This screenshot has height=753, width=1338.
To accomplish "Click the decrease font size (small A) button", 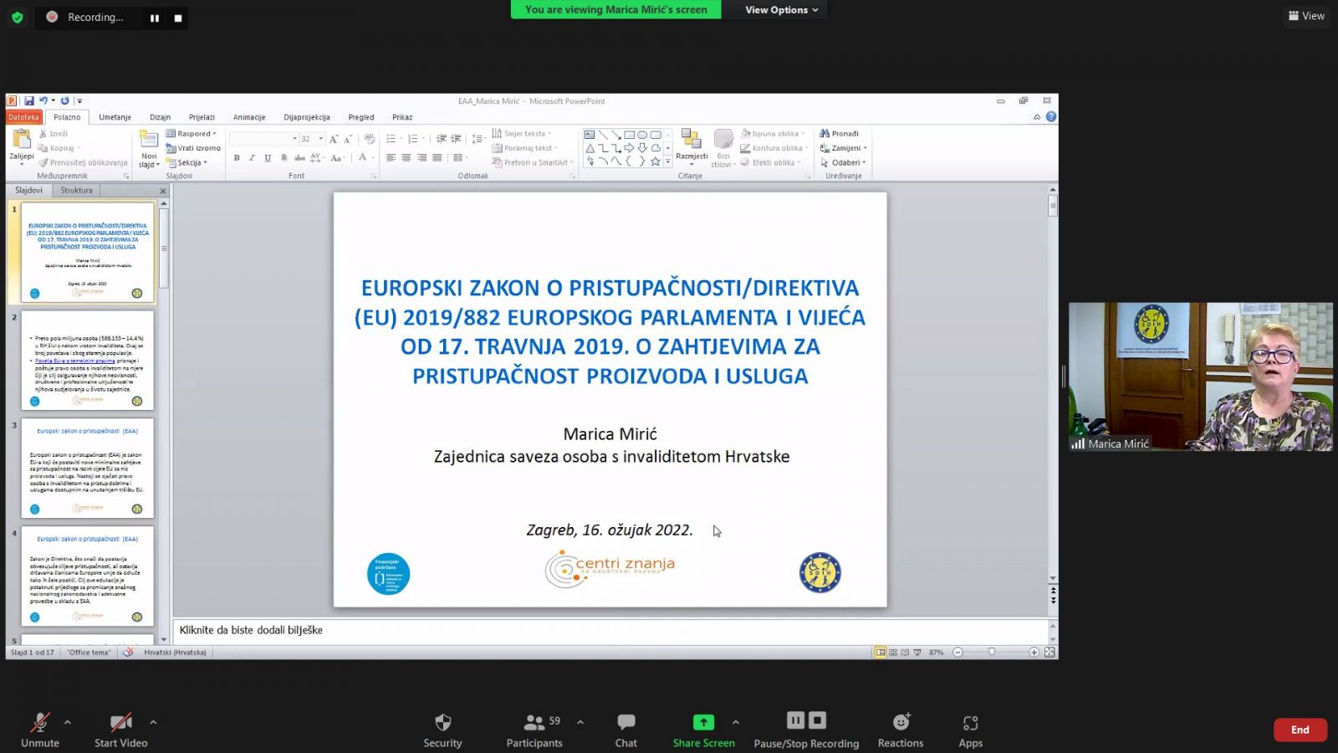I will tap(347, 139).
